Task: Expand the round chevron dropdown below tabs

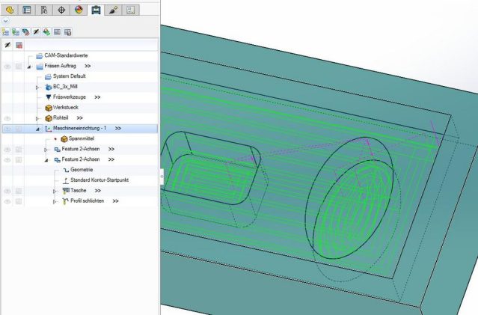Action: pyautogui.click(x=6, y=21)
